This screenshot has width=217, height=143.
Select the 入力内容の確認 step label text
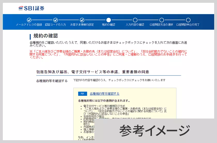point(135,25)
